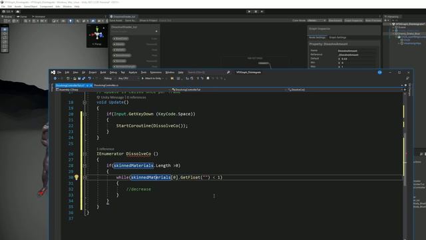Click Visual Studio logo icon
The image size is (426, 240).
(53, 73)
